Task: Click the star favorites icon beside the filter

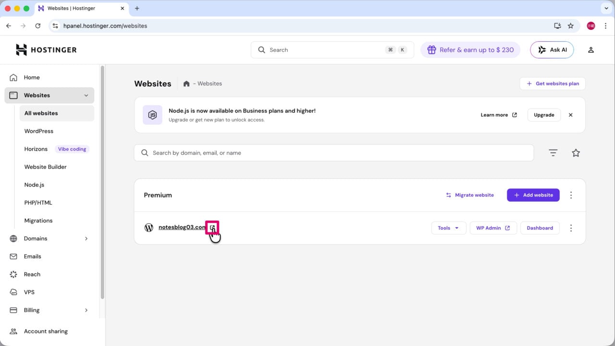Action: point(576,153)
